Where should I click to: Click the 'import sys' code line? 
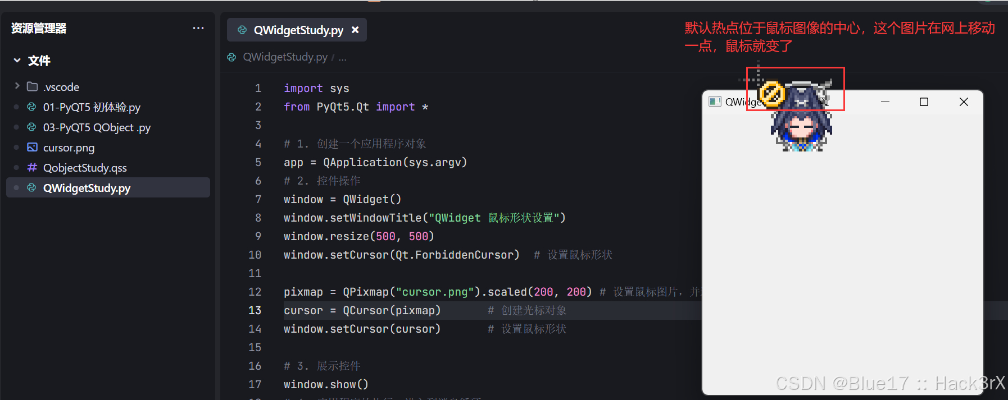tap(316, 88)
